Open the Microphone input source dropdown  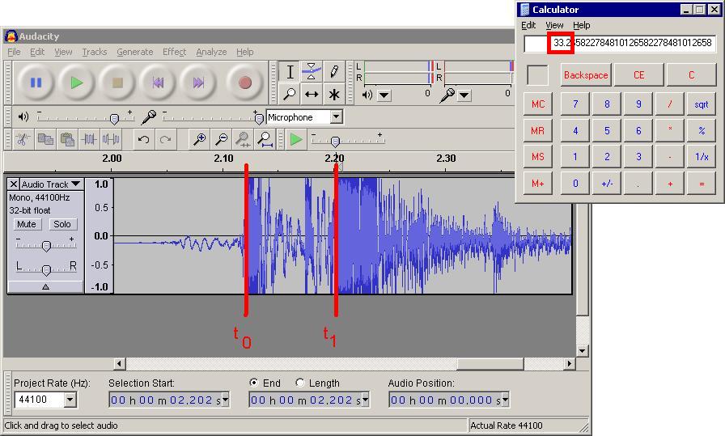[336, 117]
